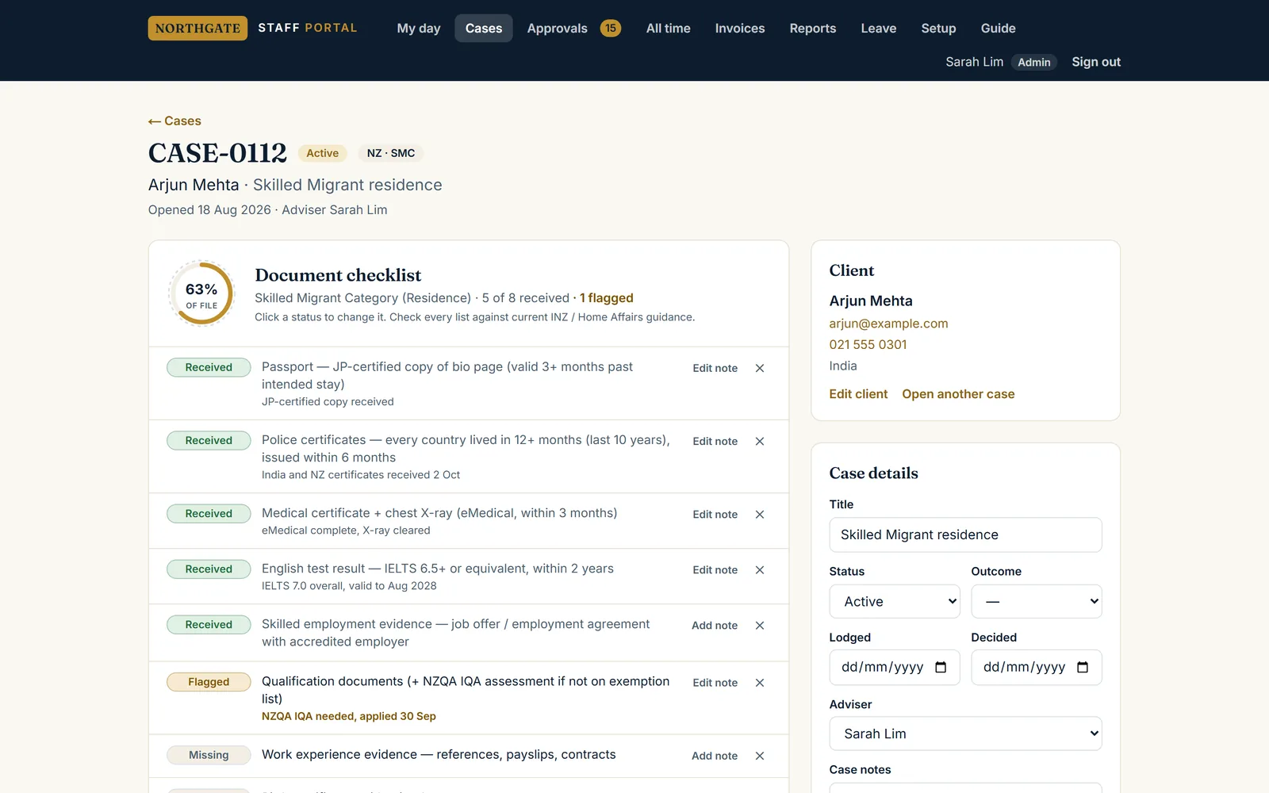Edit note on Passport row
The image size is (1269, 793).
click(715, 368)
